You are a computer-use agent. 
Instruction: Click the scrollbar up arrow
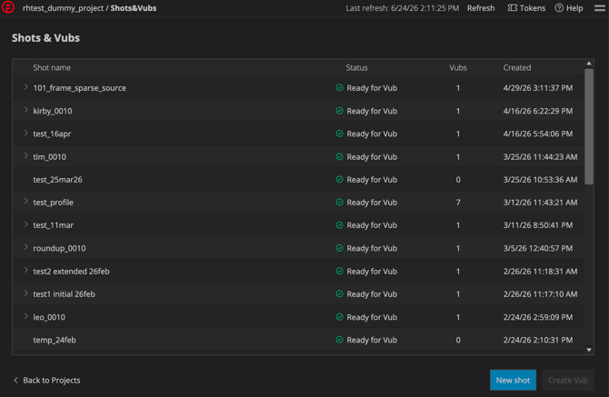click(x=589, y=64)
